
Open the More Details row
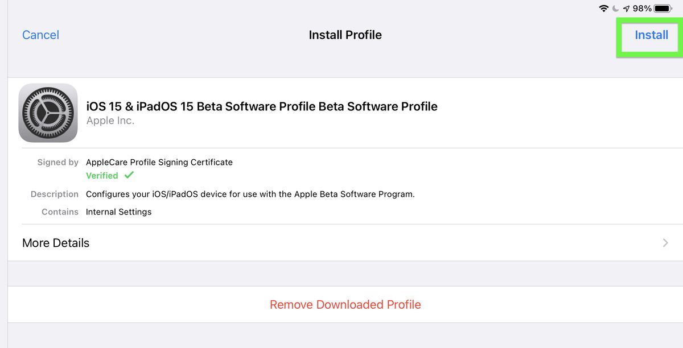point(55,243)
